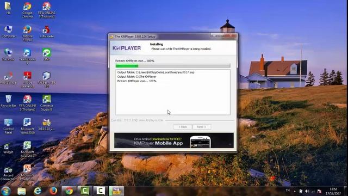
Task: Open the Widget desktop shortcut
Action: tap(8, 148)
